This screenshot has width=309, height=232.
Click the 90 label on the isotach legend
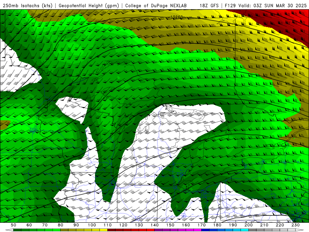pyautogui.click(x=76, y=225)
